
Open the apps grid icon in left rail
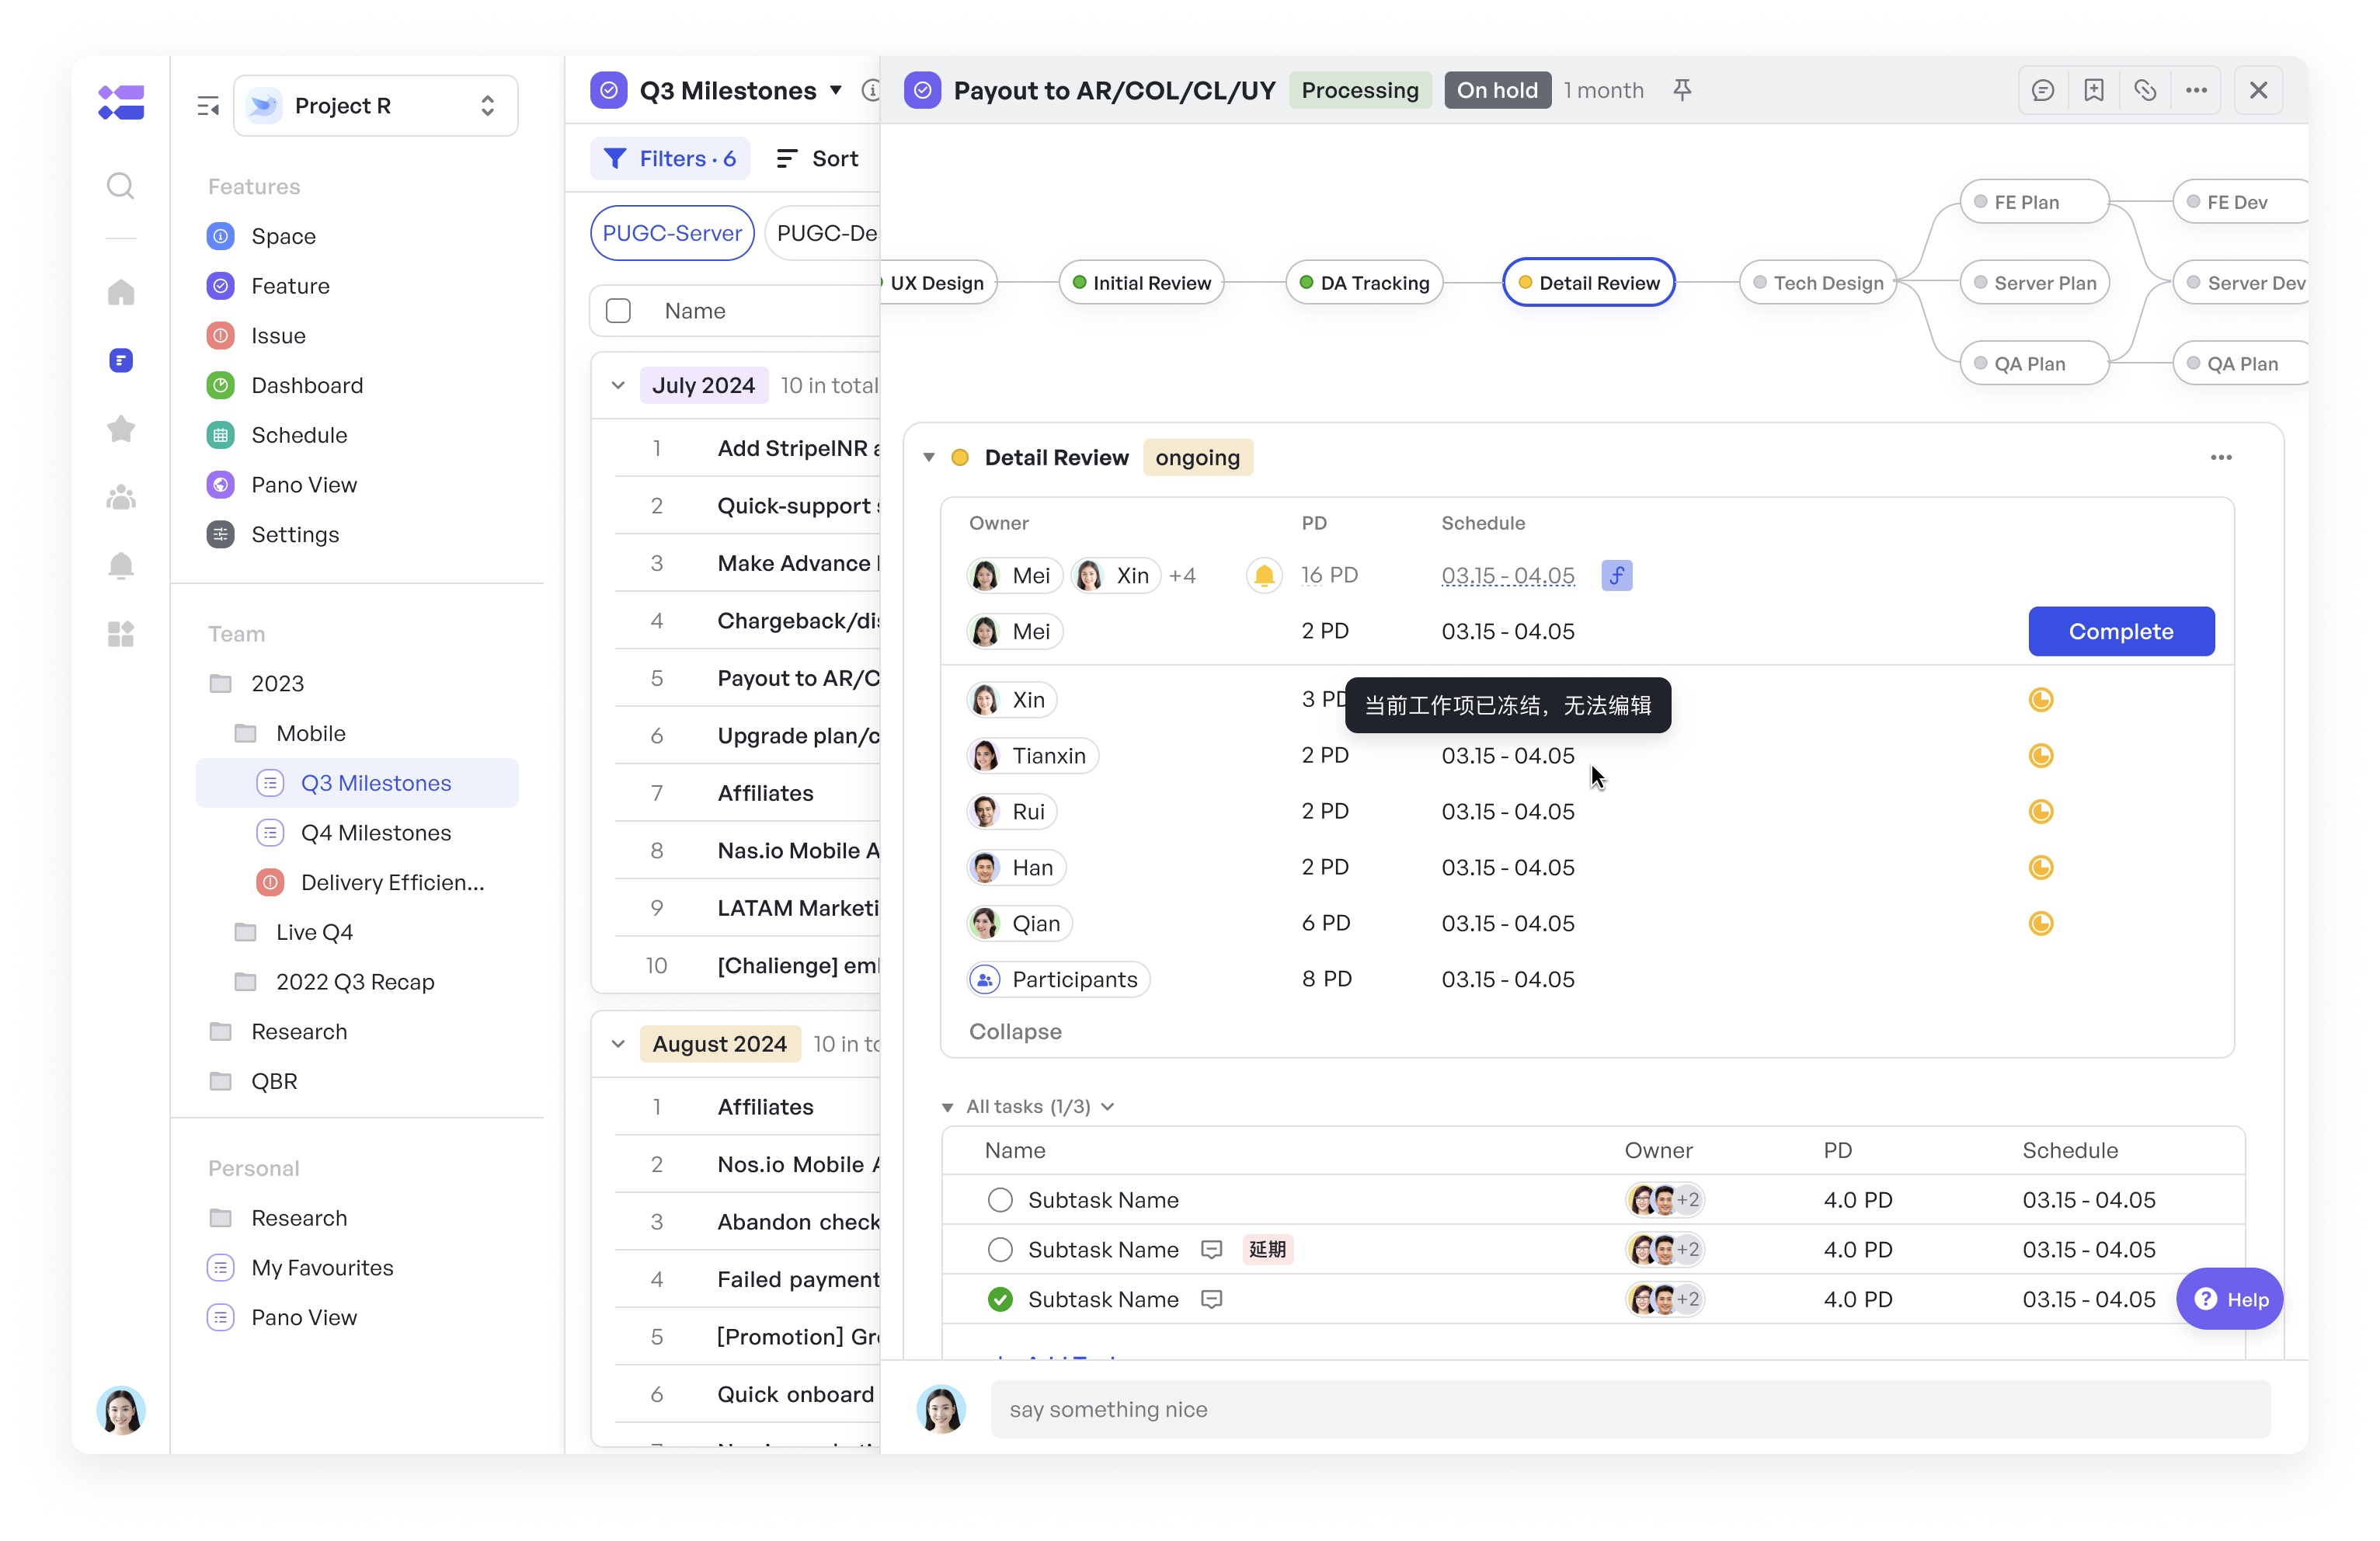coord(120,634)
